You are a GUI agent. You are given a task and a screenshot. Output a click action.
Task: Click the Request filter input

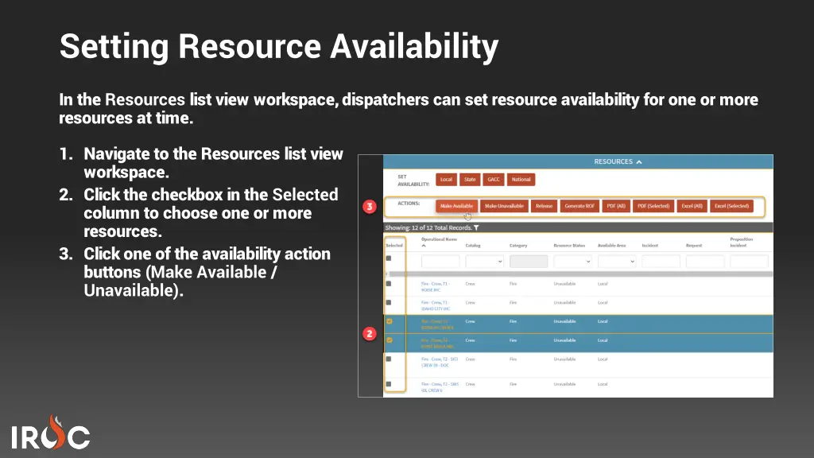pos(705,261)
